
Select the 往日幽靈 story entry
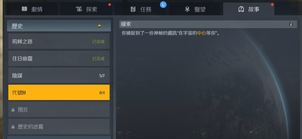point(59,58)
